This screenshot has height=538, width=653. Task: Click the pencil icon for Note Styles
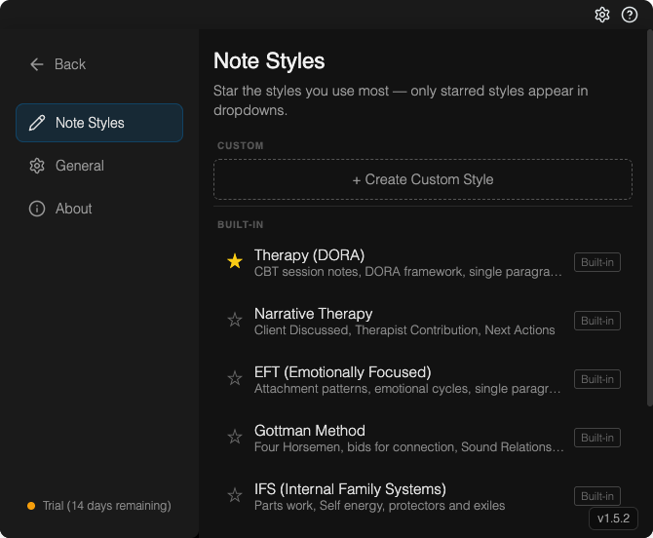pos(37,123)
